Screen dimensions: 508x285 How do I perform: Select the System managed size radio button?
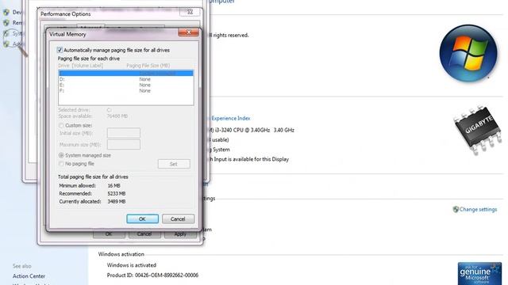click(61, 155)
